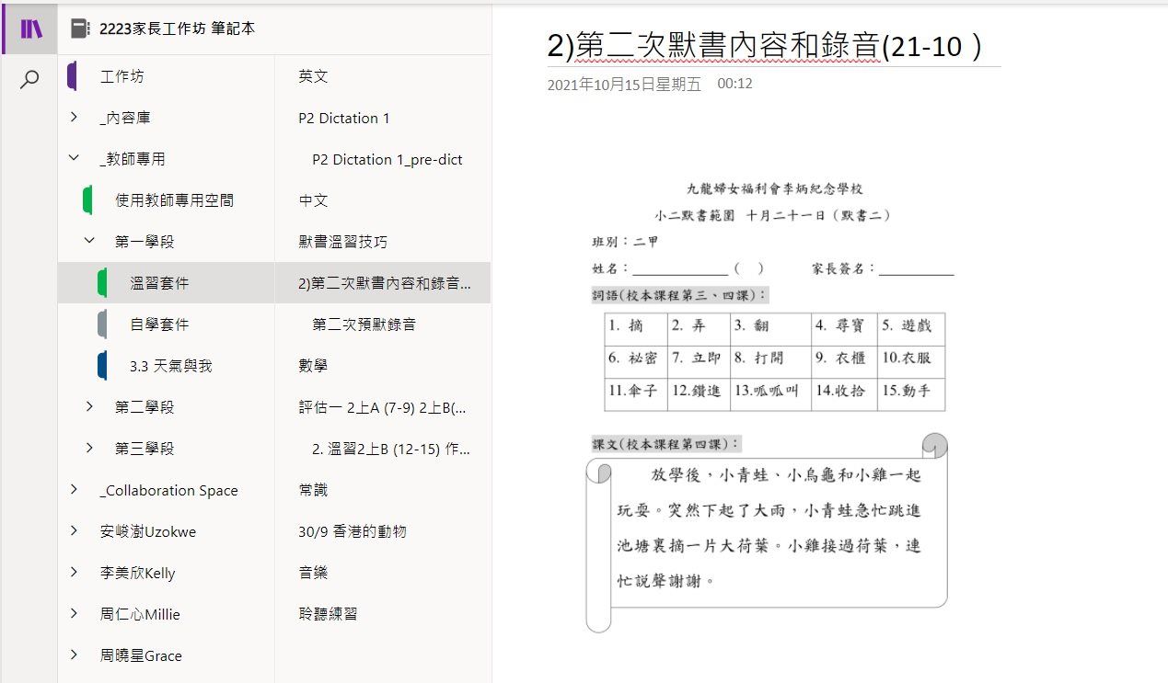This screenshot has width=1168, height=683.
Task: Expand the 周曉星Grace student group
Action: pyautogui.click(x=74, y=655)
